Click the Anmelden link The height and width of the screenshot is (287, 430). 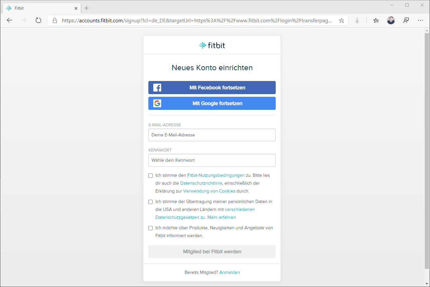pos(229,272)
